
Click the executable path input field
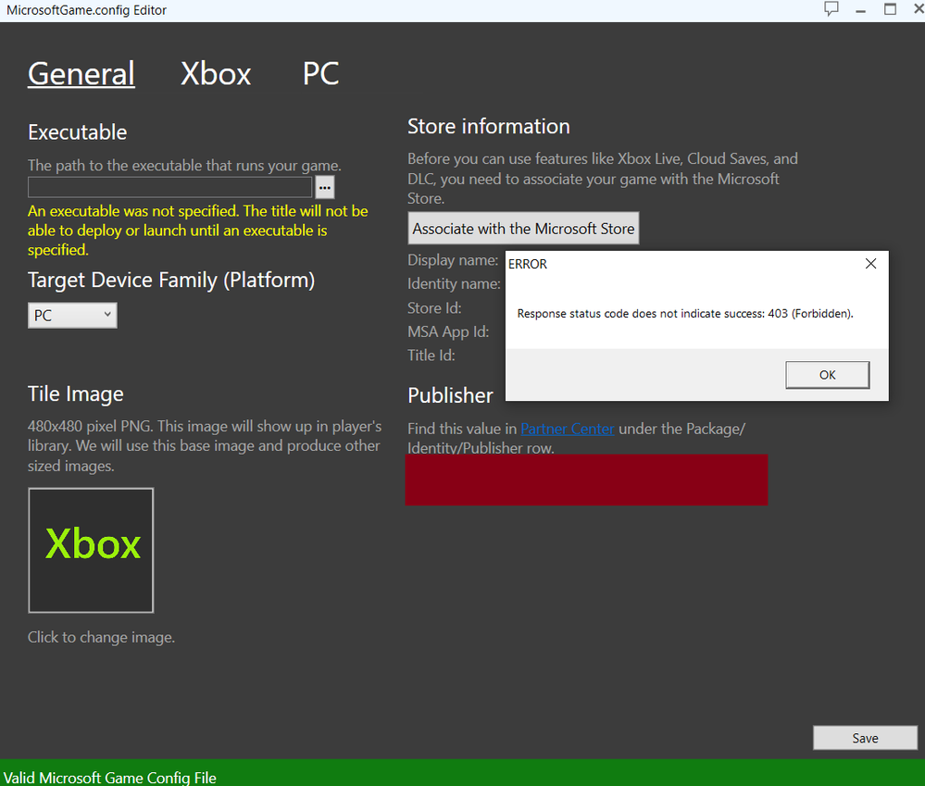(169, 188)
